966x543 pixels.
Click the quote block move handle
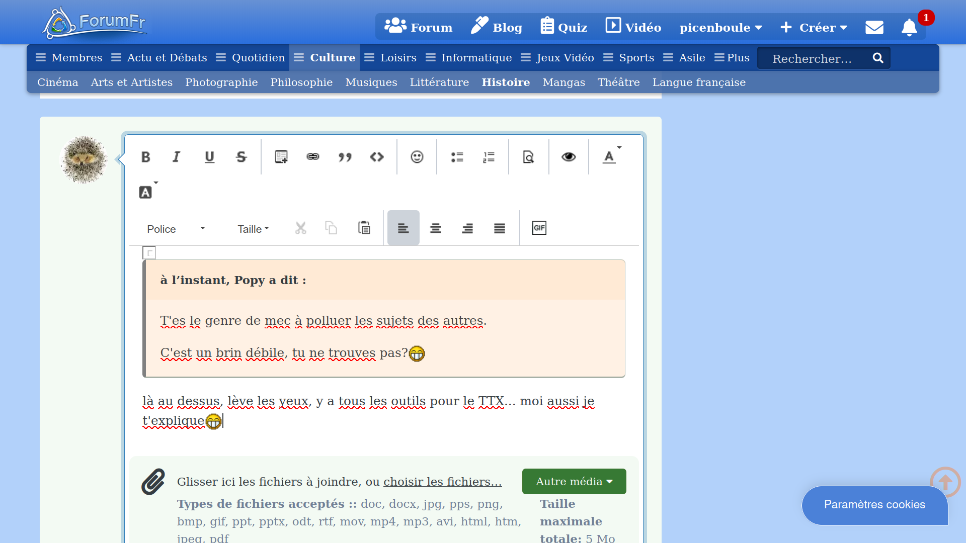coord(149,252)
